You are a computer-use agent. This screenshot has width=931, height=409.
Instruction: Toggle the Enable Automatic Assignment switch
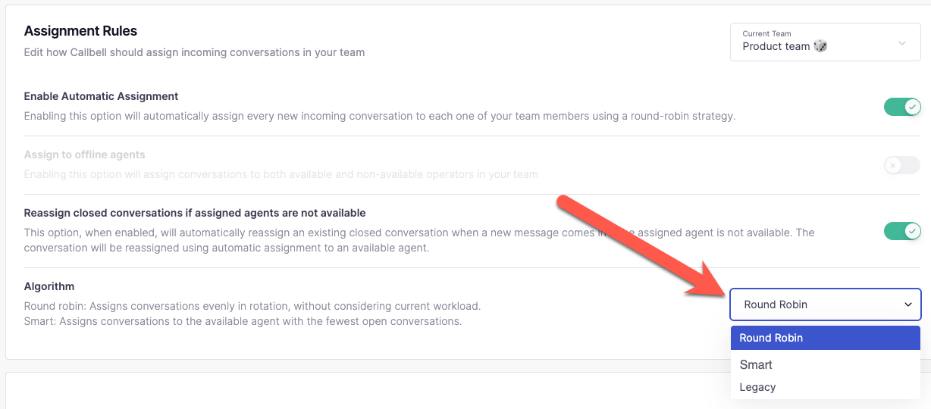(902, 107)
